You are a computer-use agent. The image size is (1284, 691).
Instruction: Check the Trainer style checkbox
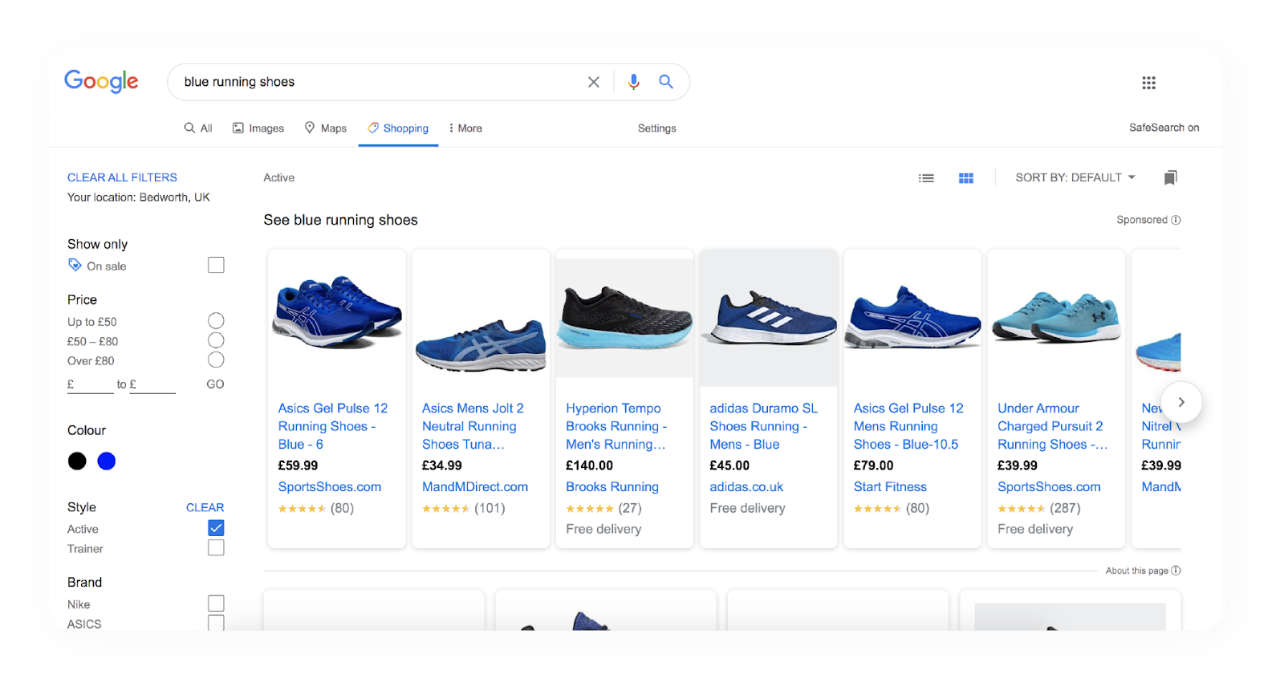(216, 547)
